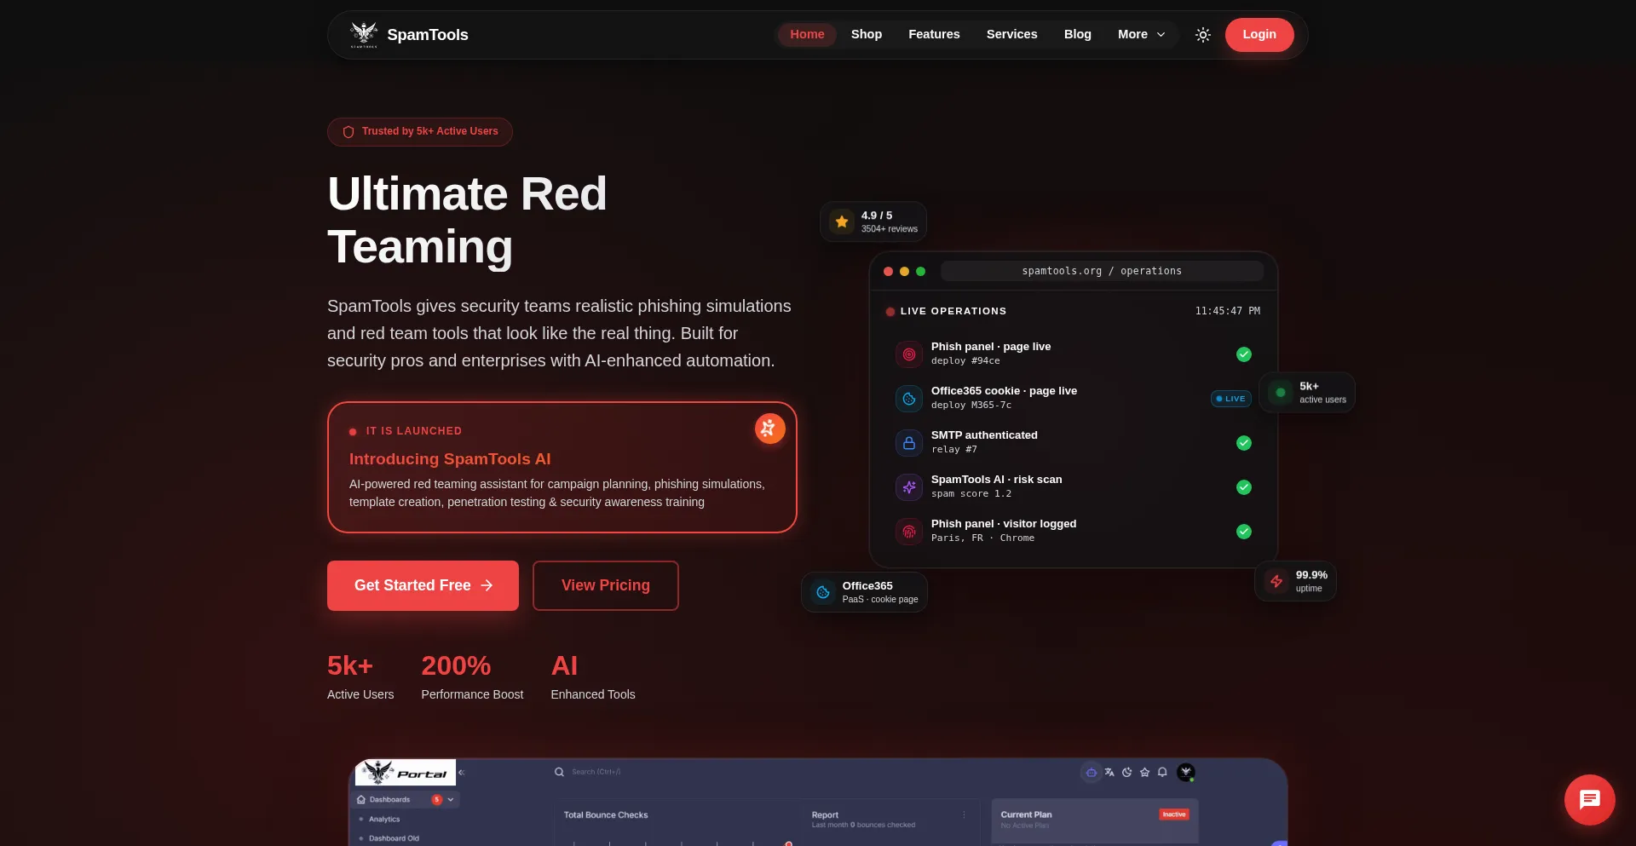Click the Current Plan card title
The image size is (1636, 846).
click(1026, 814)
